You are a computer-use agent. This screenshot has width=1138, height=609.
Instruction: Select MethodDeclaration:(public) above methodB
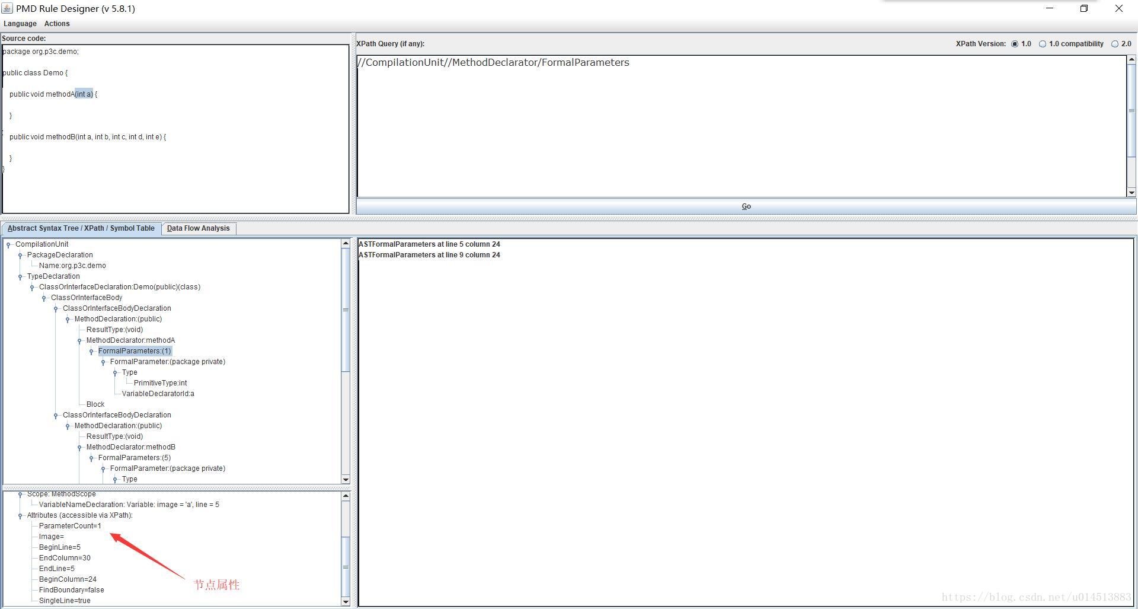tap(118, 426)
